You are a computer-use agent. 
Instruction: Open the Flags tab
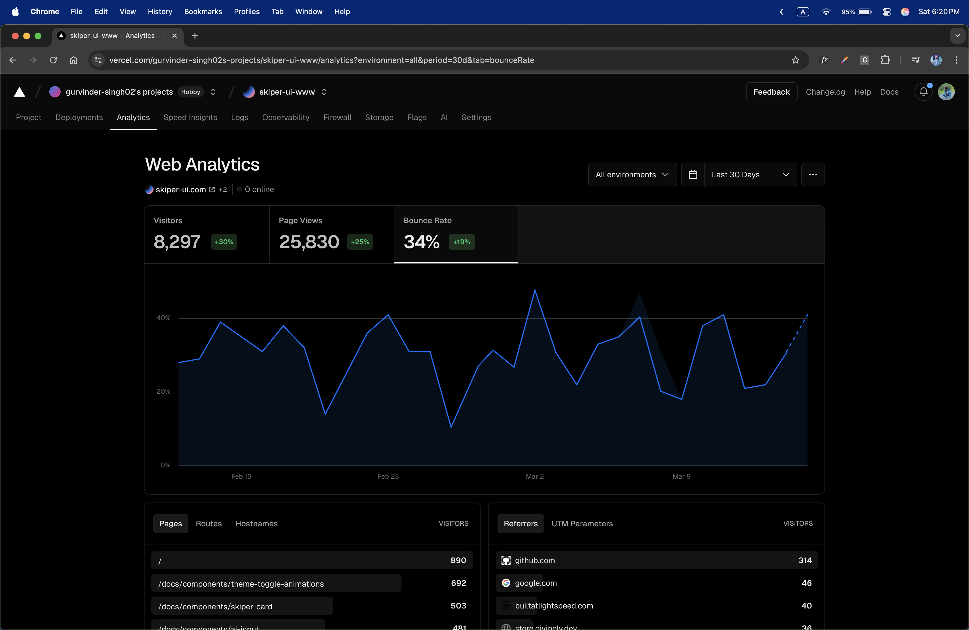click(417, 117)
